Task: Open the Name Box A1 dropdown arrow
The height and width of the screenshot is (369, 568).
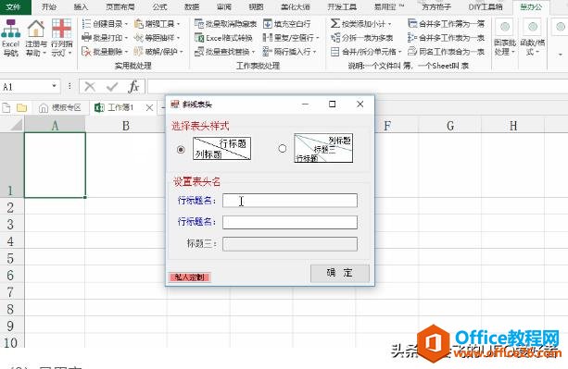Action: 54,86
